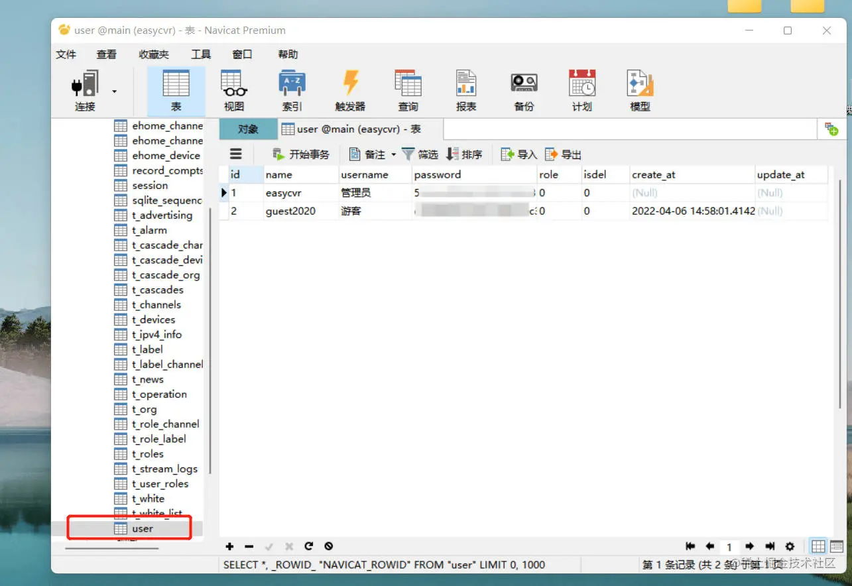Open the 视图 views toolbar icon

pos(234,91)
